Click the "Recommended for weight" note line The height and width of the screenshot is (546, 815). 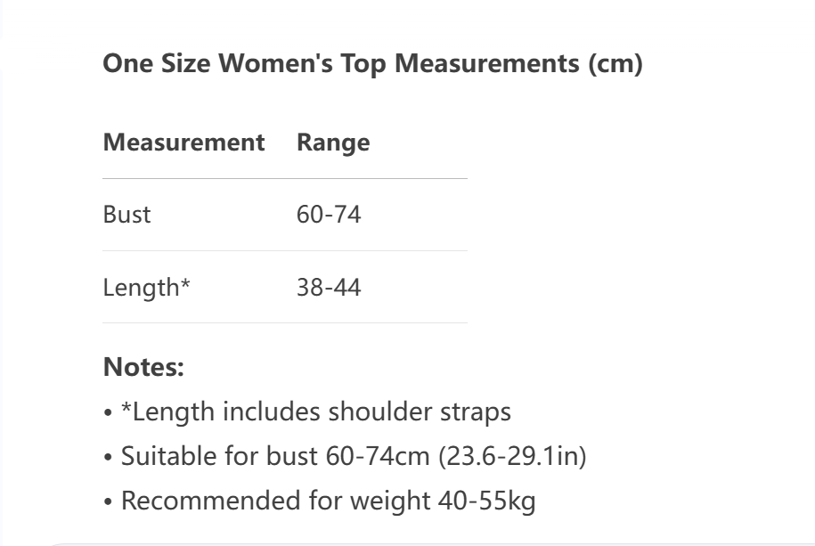click(328, 501)
